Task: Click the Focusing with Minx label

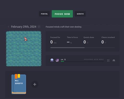Action: tap(94, 59)
